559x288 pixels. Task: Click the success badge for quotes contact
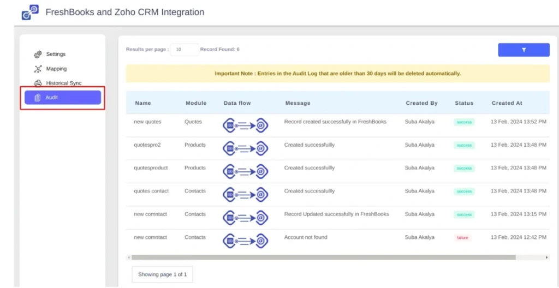[464, 191]
